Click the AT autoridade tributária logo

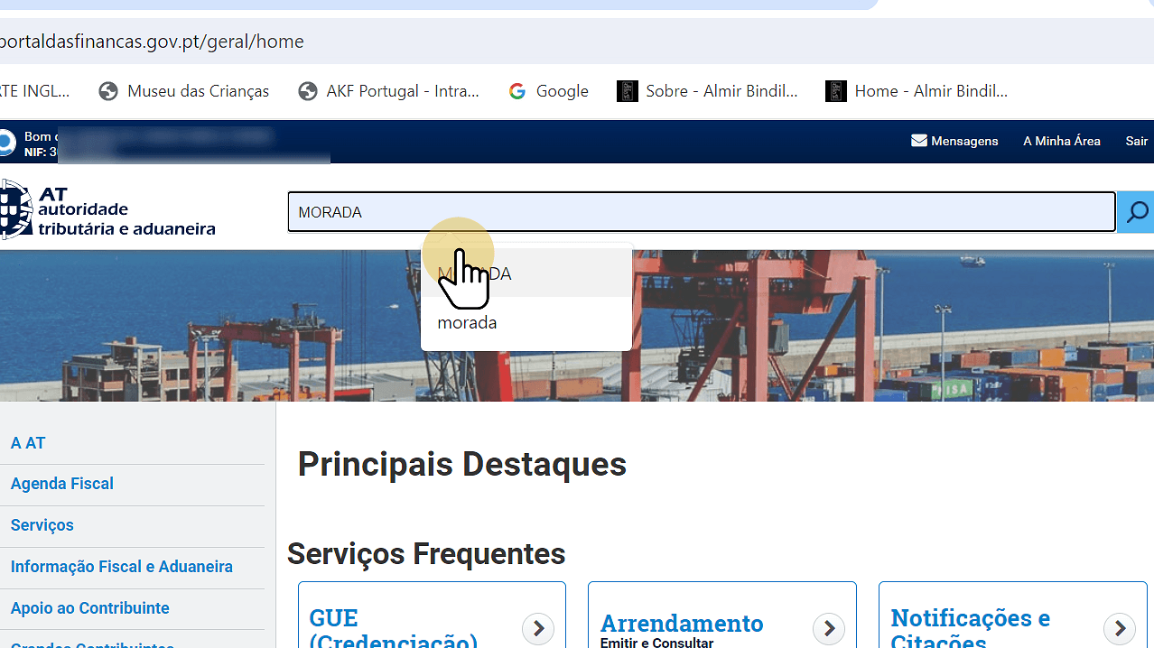[107, 210]
